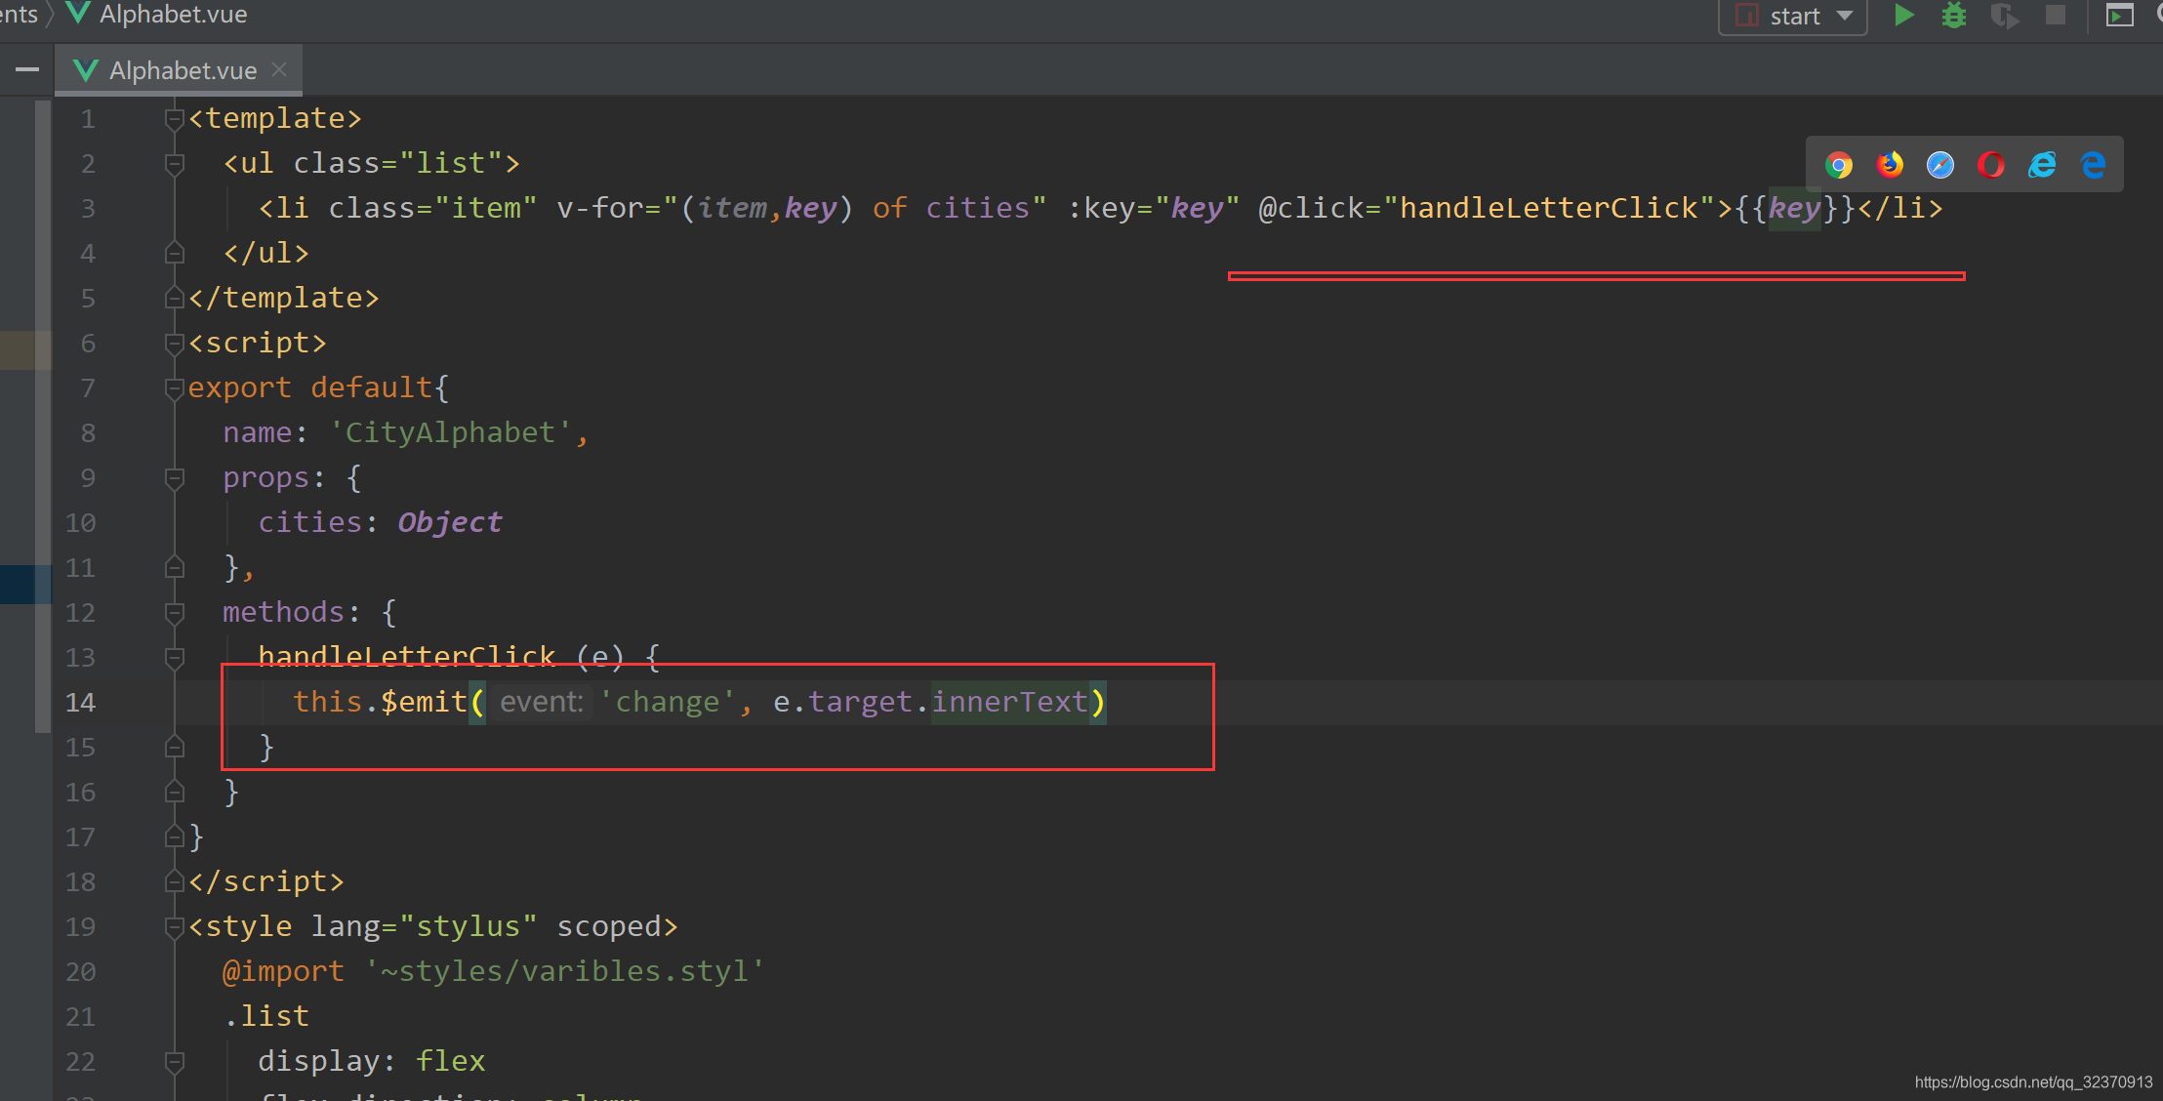Fold the export default block on line 7
Screen dimensions: 2163x1101
tap(175, 388)
